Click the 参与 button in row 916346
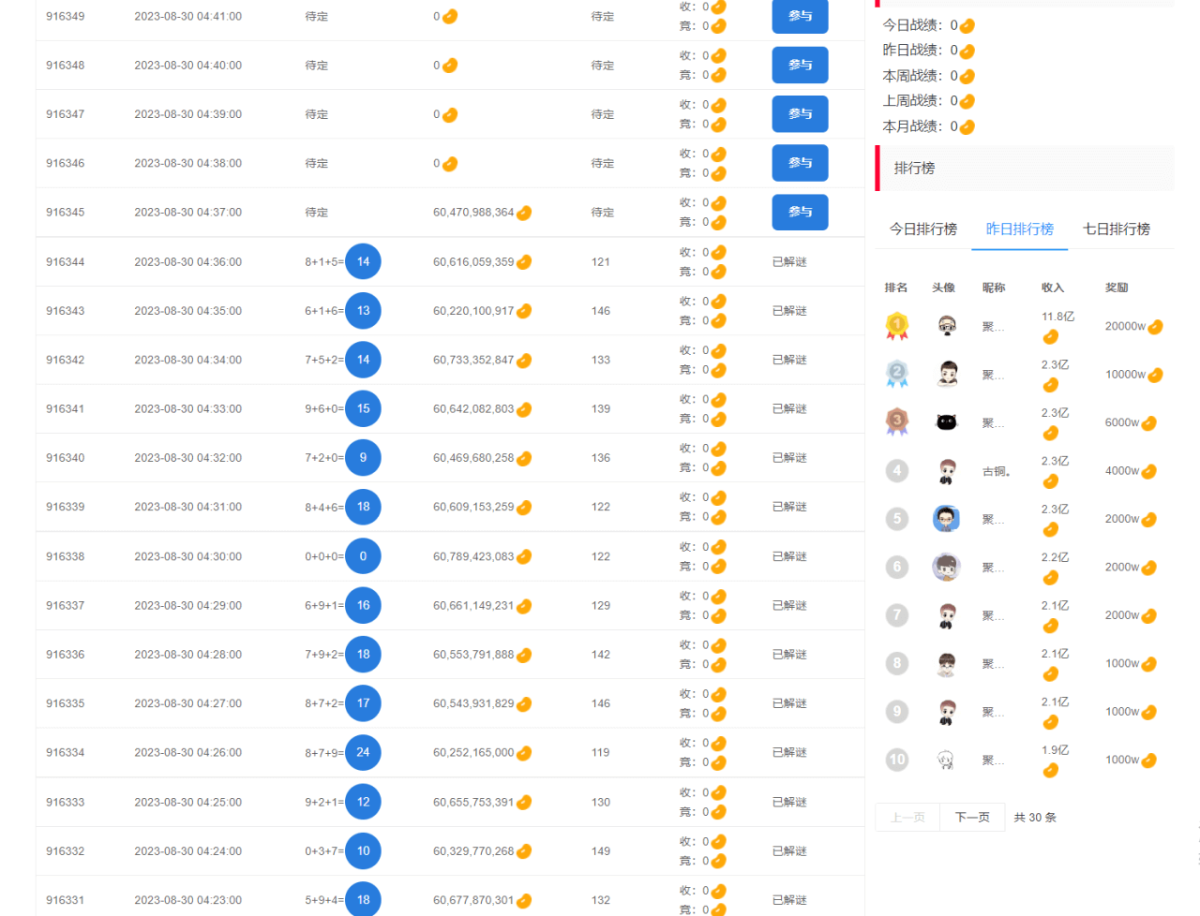This screenshot has width=1200, height=916. pyautogui.click(x=800, y=163)
